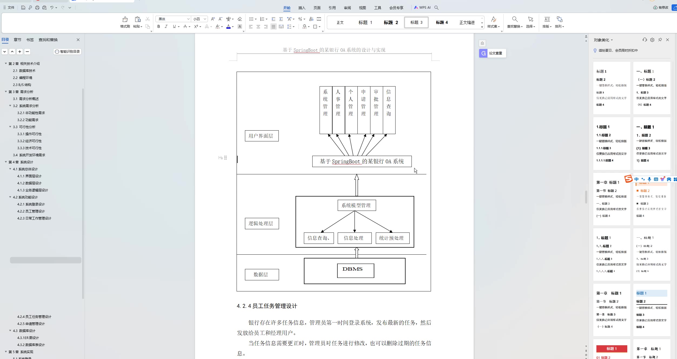Viewport: 677px width, 359px height.
Task: Click the Increase Indent icon
Action: pyautogui.click(x=281, y=19)
